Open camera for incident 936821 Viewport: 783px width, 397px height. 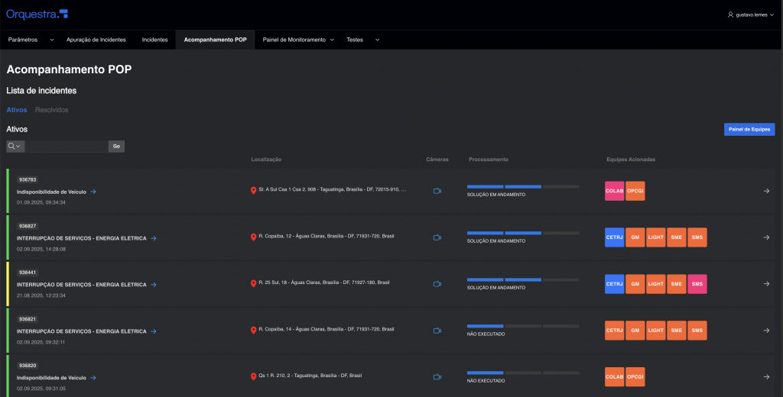tap(437, 331)
